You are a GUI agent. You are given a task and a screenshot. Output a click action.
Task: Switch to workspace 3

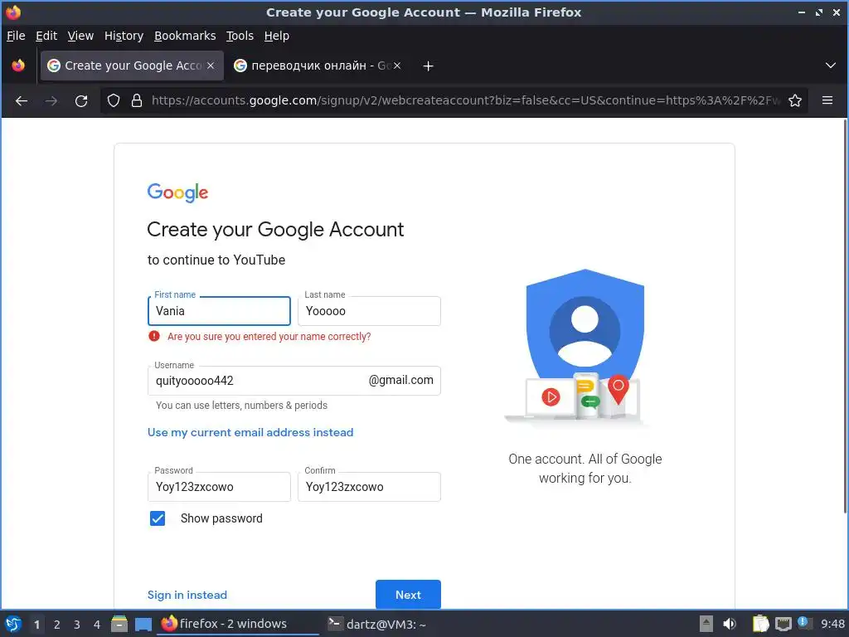tap(77, 625)
